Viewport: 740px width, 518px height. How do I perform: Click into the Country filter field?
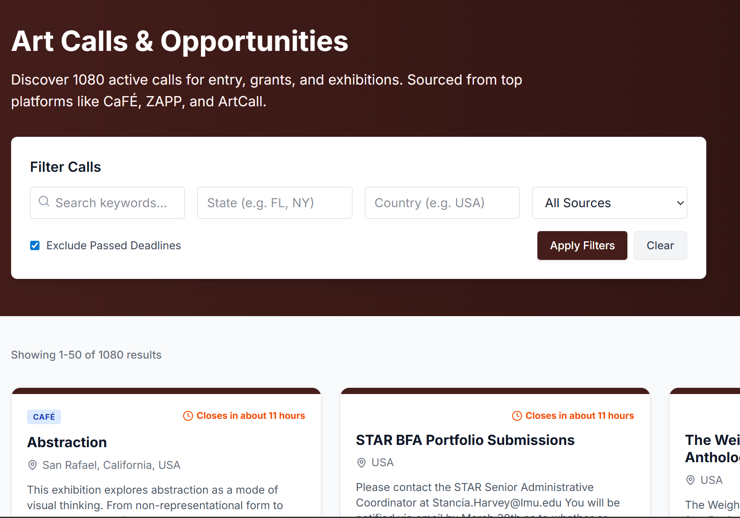coord(442,203)
